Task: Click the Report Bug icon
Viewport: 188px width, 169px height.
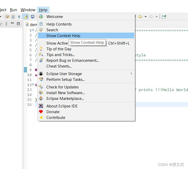Action: click(41, 60)
